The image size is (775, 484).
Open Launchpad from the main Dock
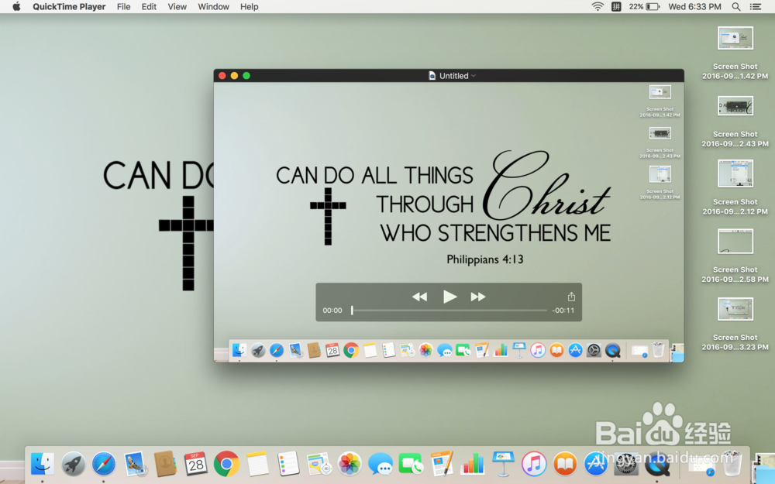73,464
